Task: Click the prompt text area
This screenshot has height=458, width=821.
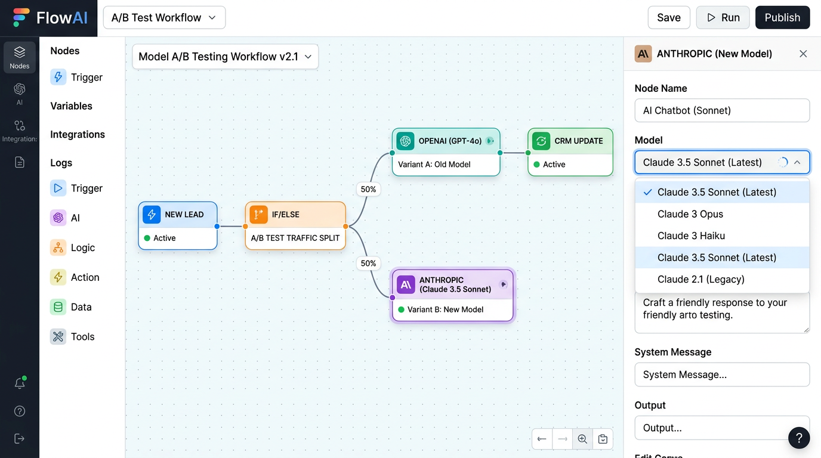Action: [x=722, y=312]
